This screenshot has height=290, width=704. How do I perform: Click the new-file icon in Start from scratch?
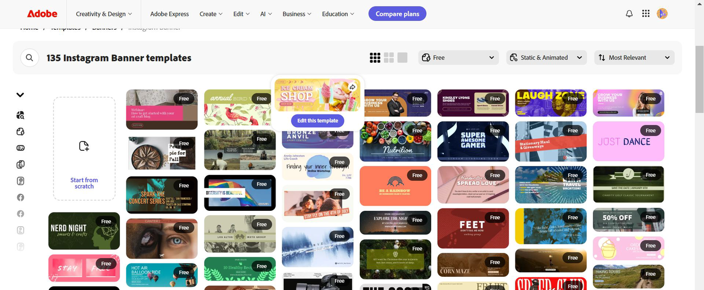(84, 146)
